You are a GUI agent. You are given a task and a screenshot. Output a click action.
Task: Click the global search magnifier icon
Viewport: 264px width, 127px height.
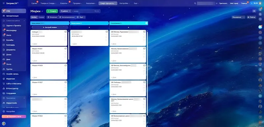(x=195, y=3)
